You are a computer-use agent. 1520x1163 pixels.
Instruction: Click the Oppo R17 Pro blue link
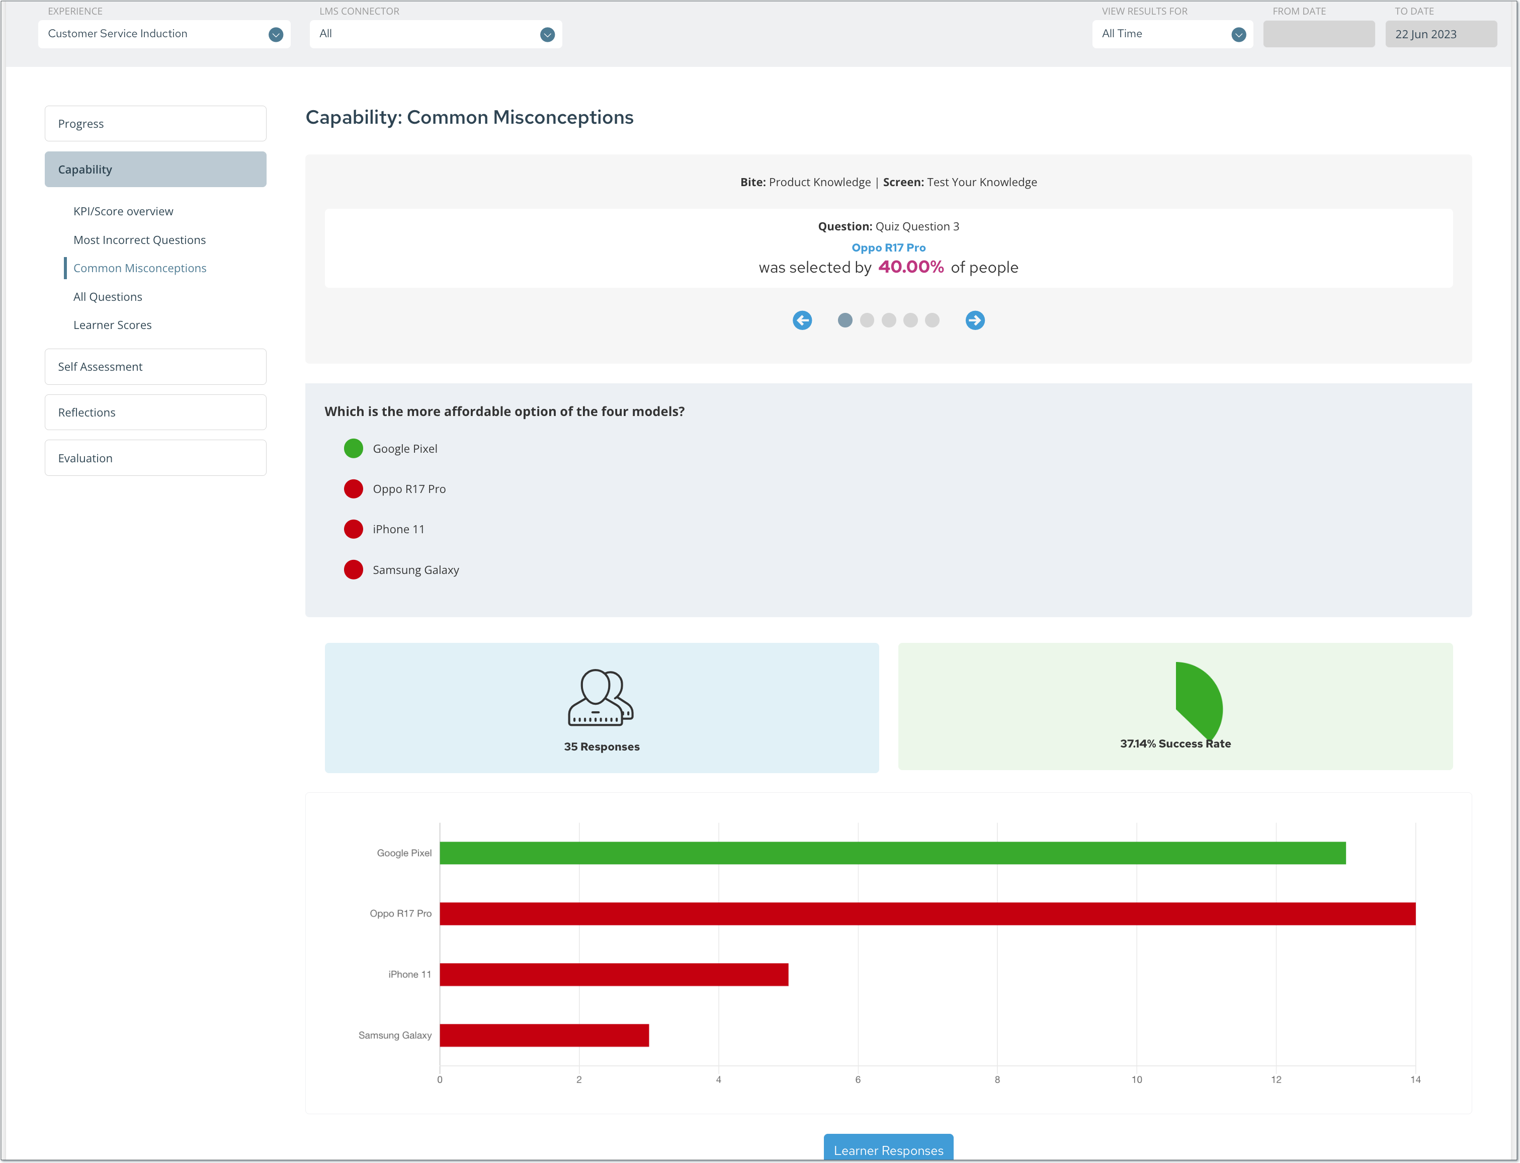click(888, 247)
